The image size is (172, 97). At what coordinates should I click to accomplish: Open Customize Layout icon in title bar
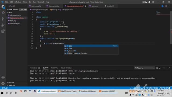(x=153, y=2)
